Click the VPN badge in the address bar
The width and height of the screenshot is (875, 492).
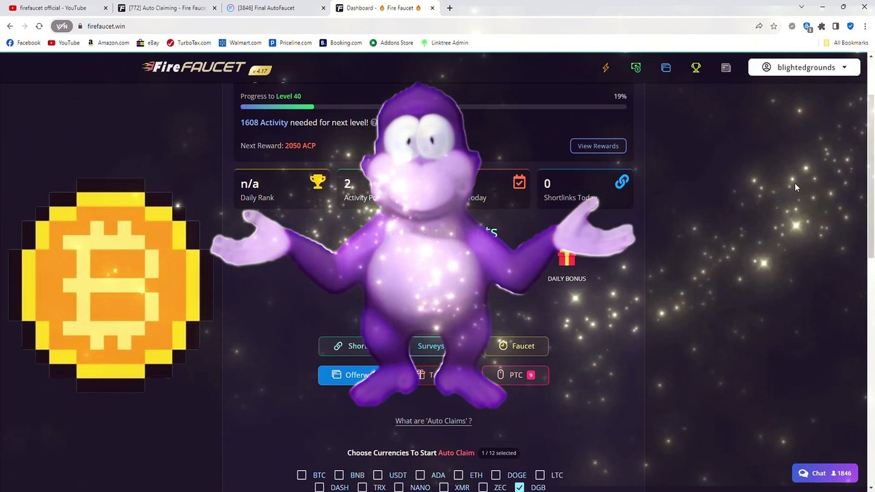coord(62,26)
